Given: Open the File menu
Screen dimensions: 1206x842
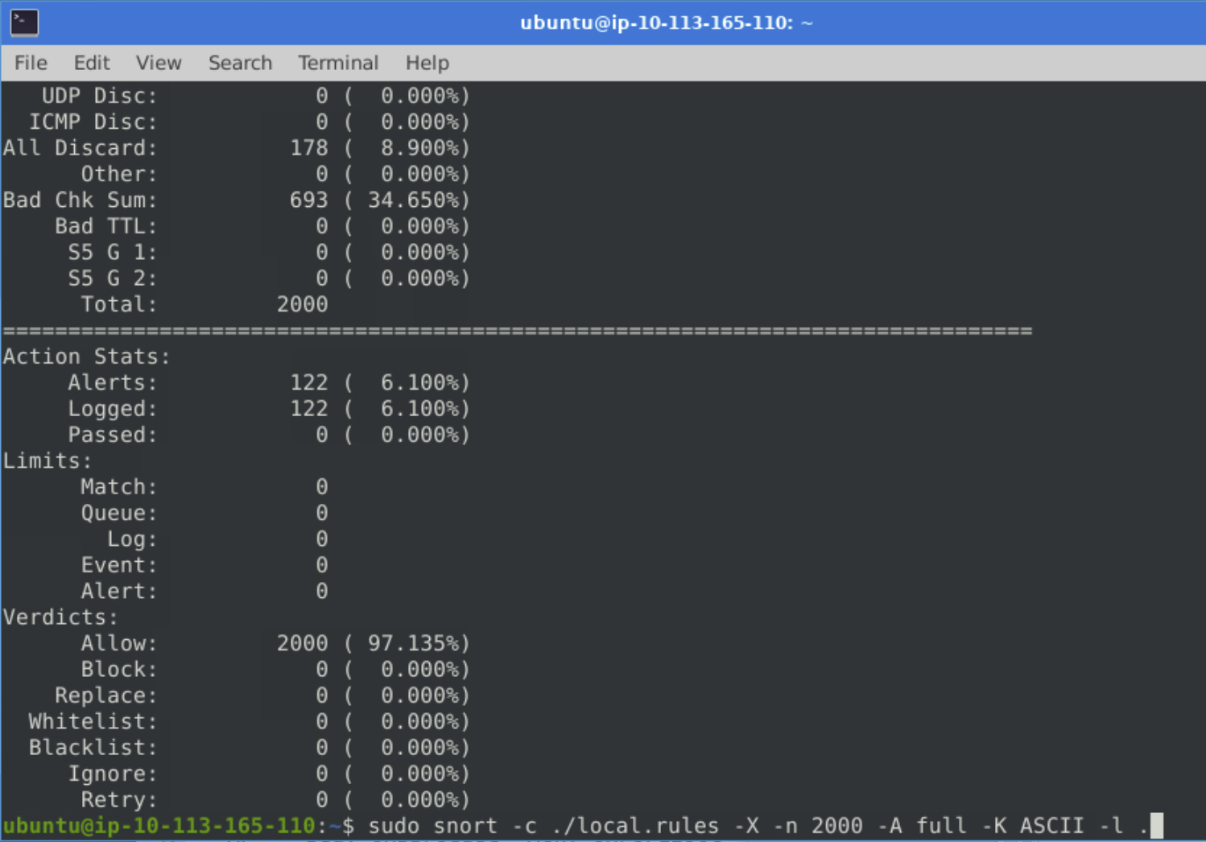Looking at the screenshot, I should [x=31, y=63].
